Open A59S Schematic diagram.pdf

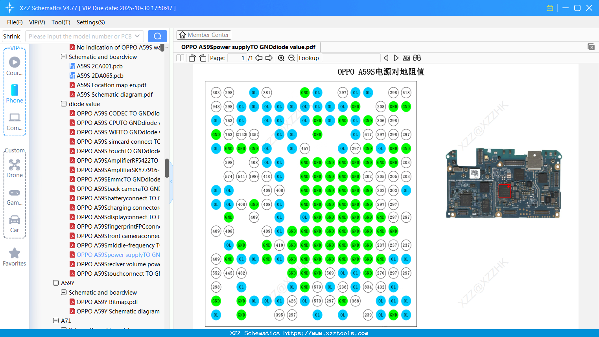pos(114,94)
